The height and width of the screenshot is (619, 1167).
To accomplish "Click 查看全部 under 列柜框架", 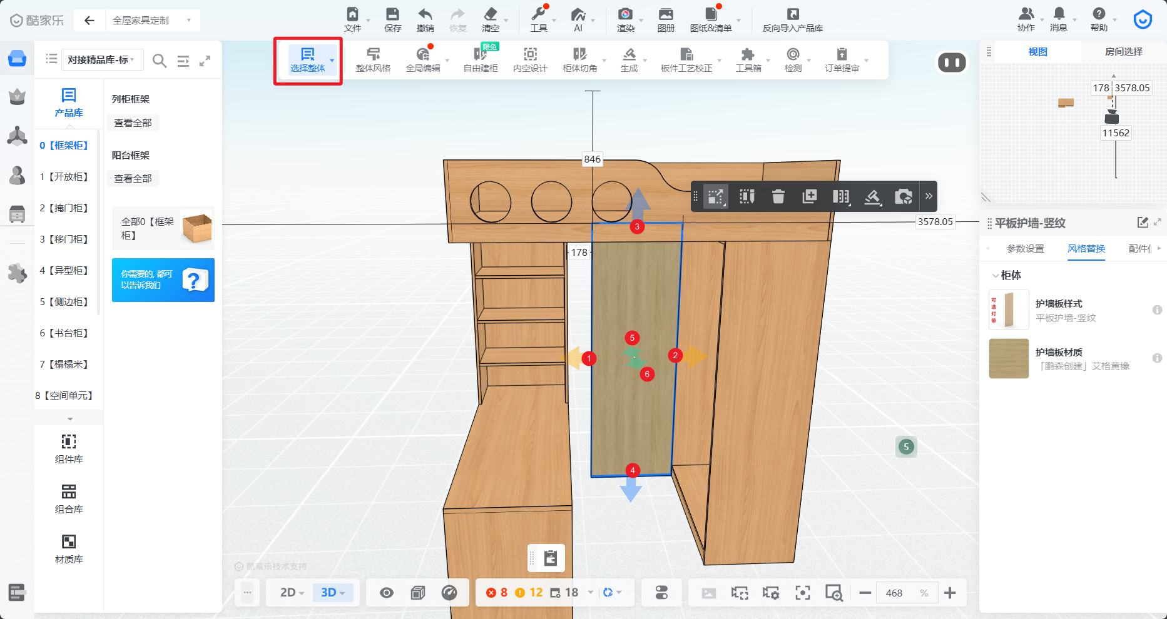I will tap(133, 123).
